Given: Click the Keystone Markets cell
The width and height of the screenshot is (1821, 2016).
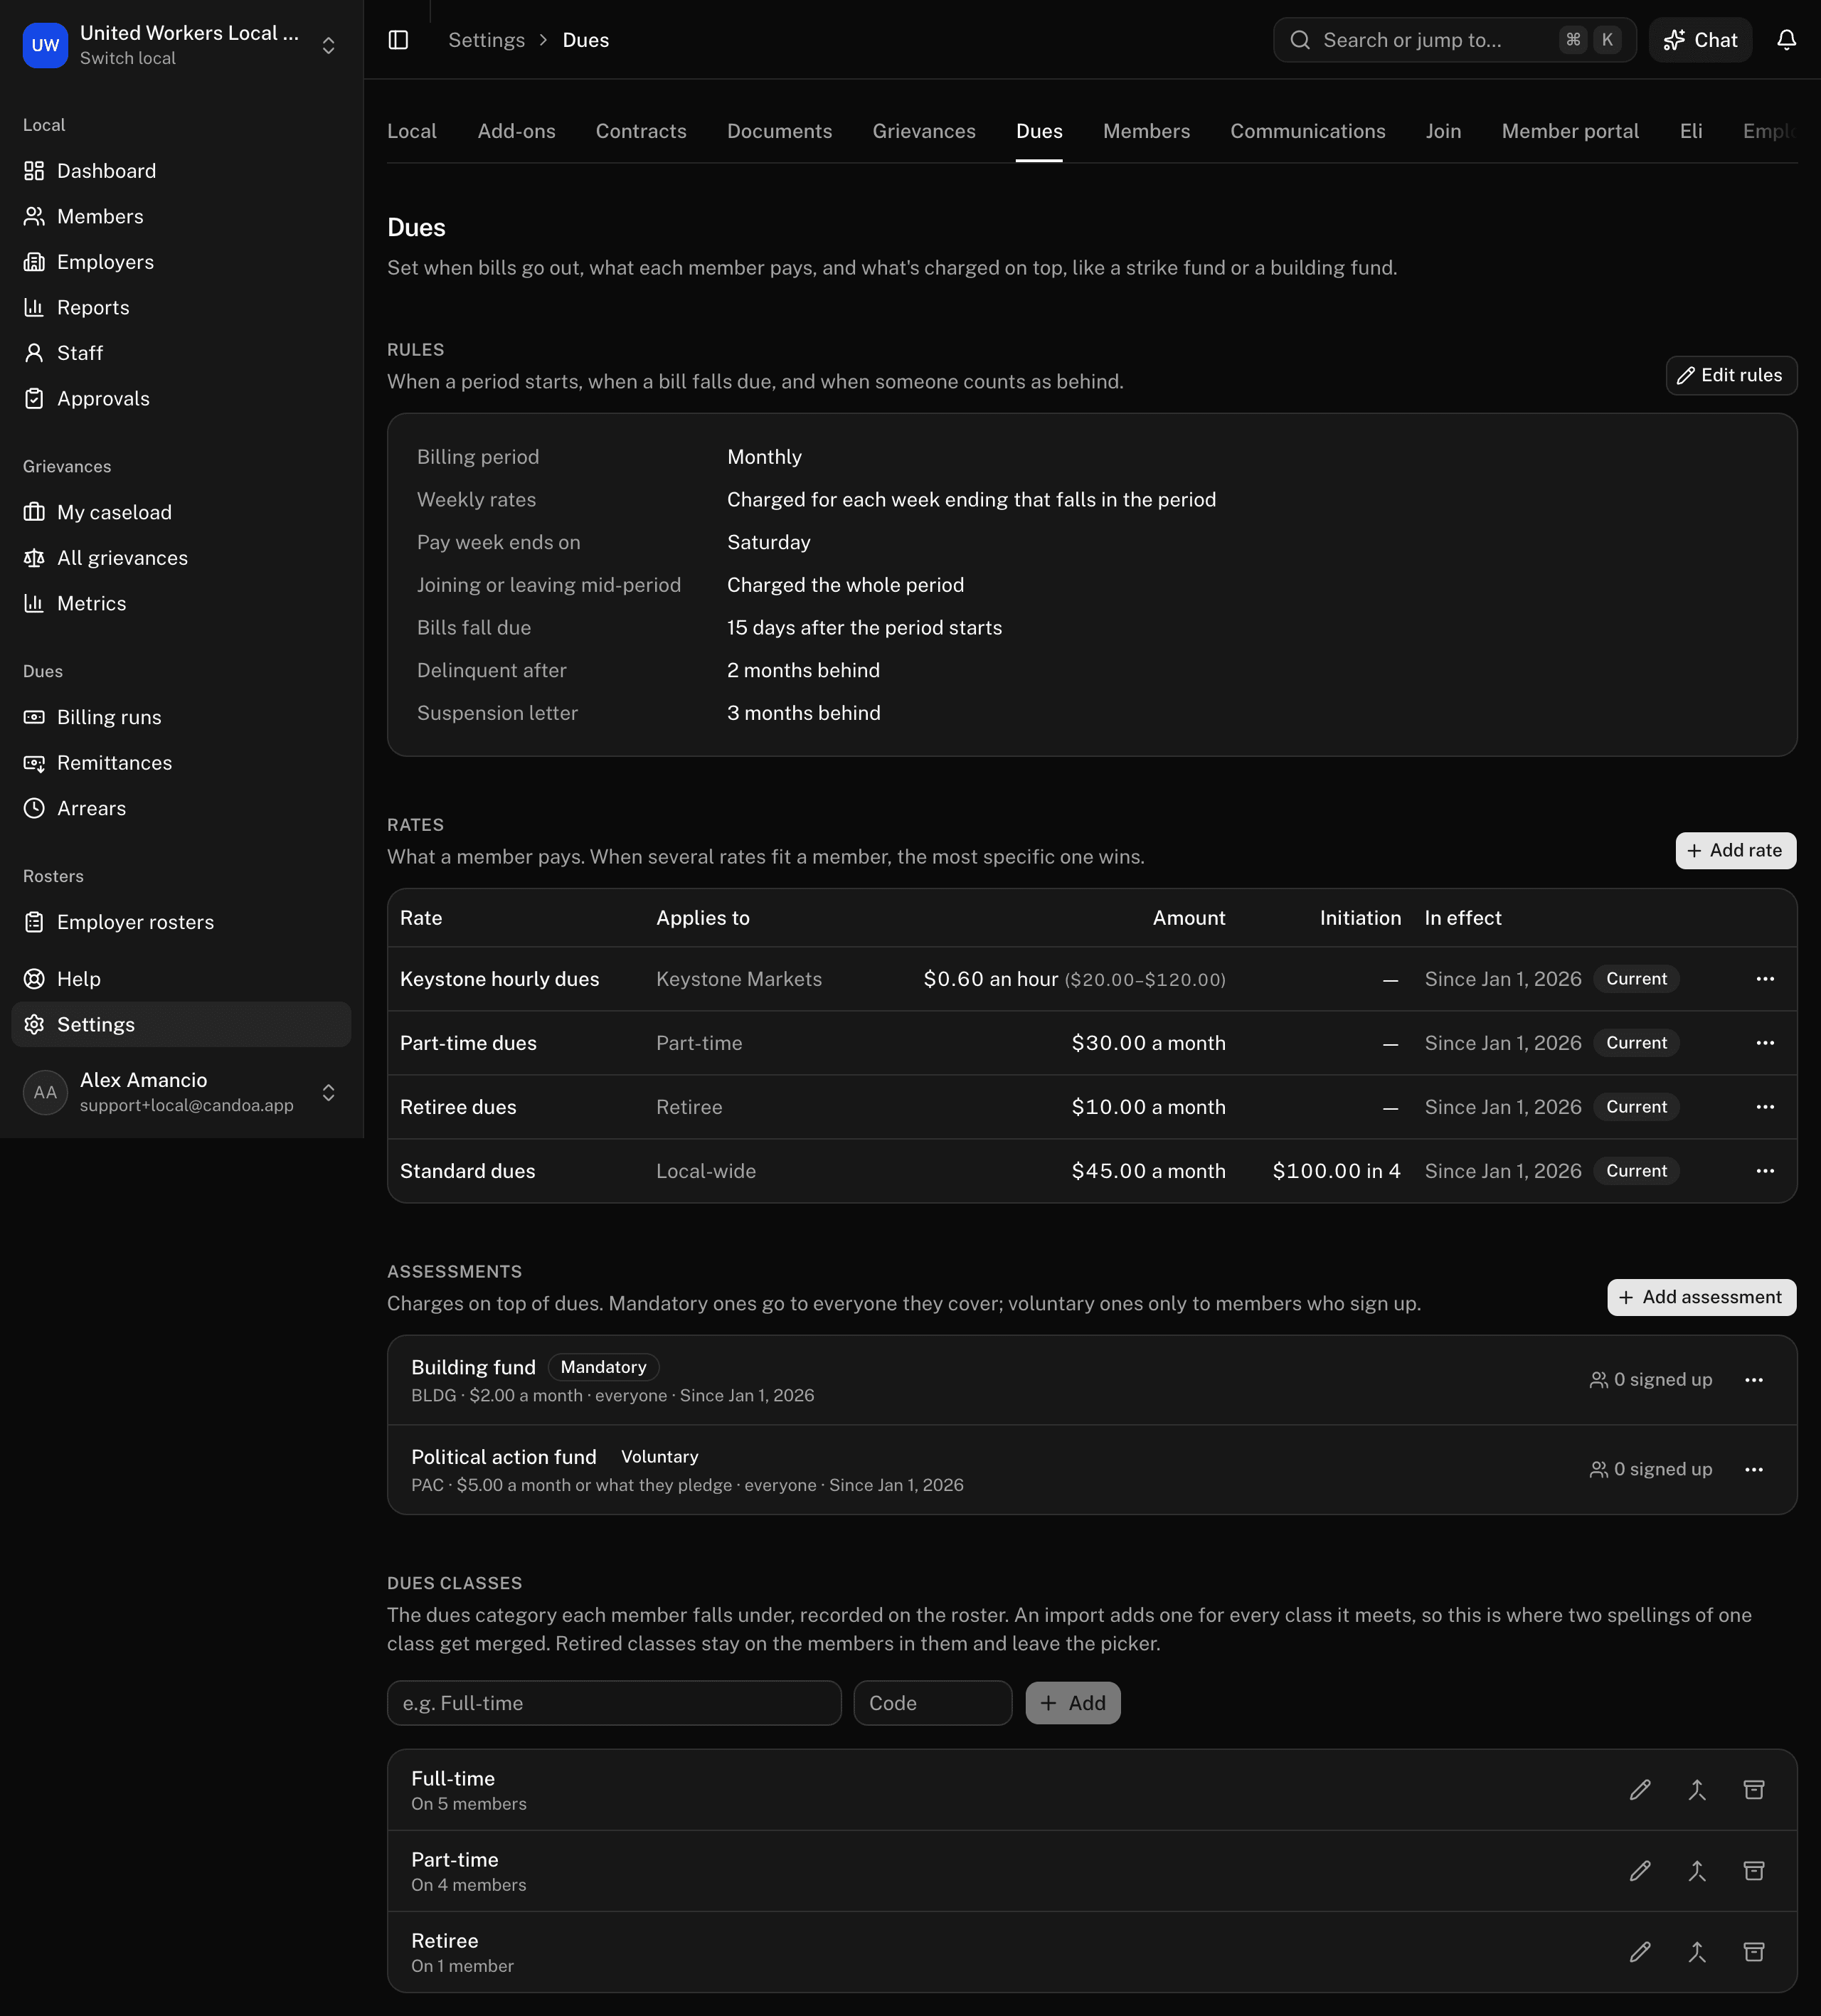Looking at the screenshot, I should pos(738,979).
